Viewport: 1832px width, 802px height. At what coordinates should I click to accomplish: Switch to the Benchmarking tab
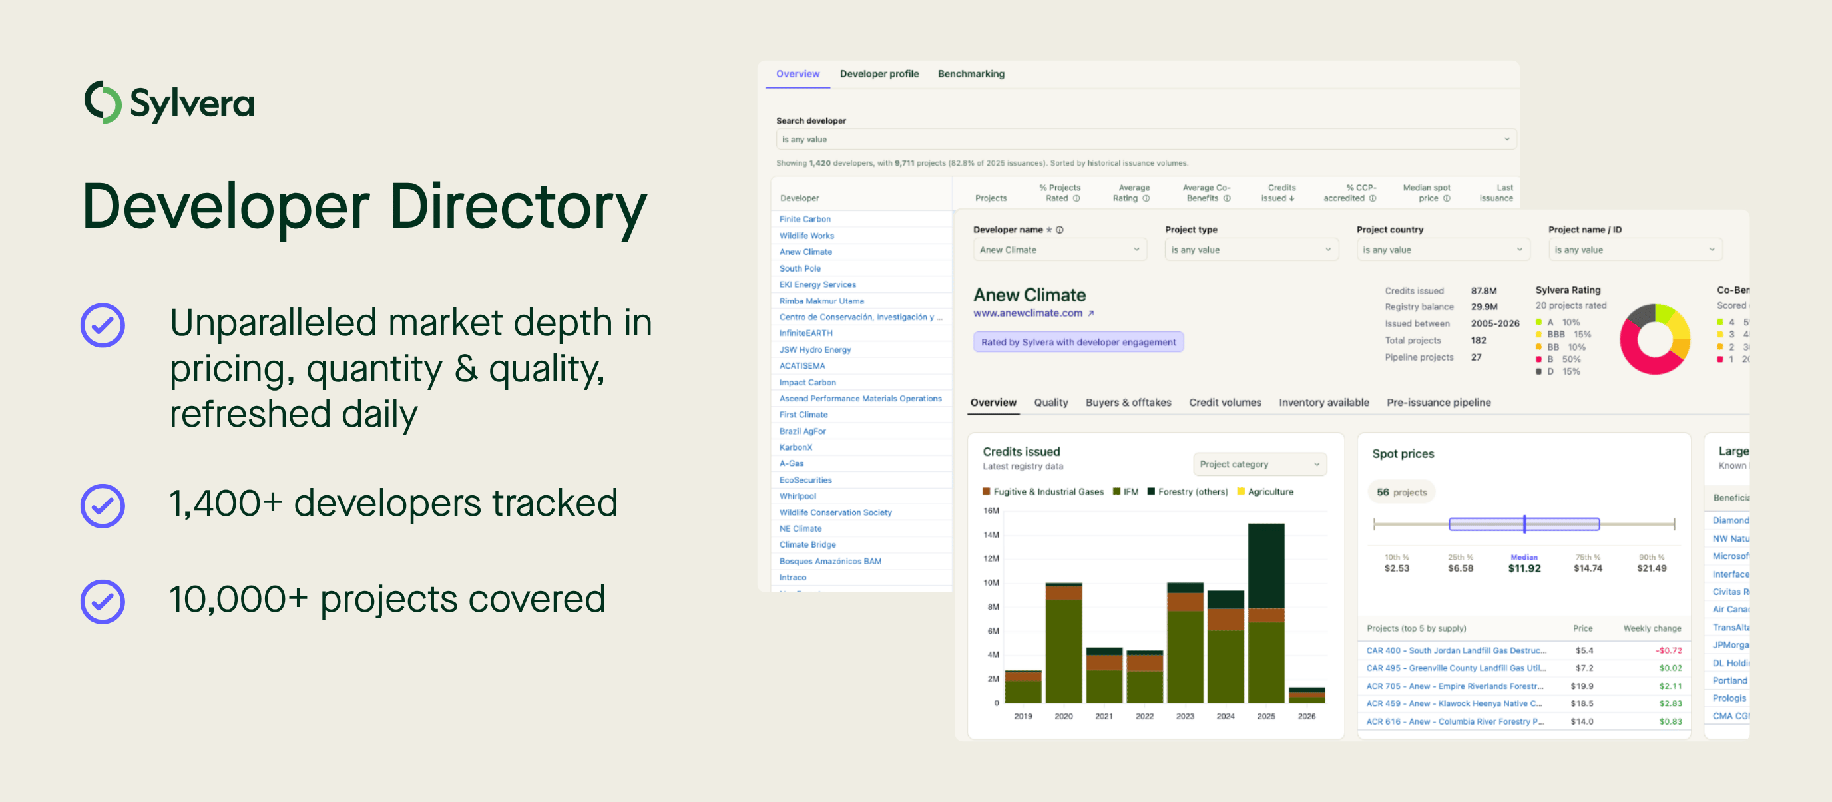[971, 74]
